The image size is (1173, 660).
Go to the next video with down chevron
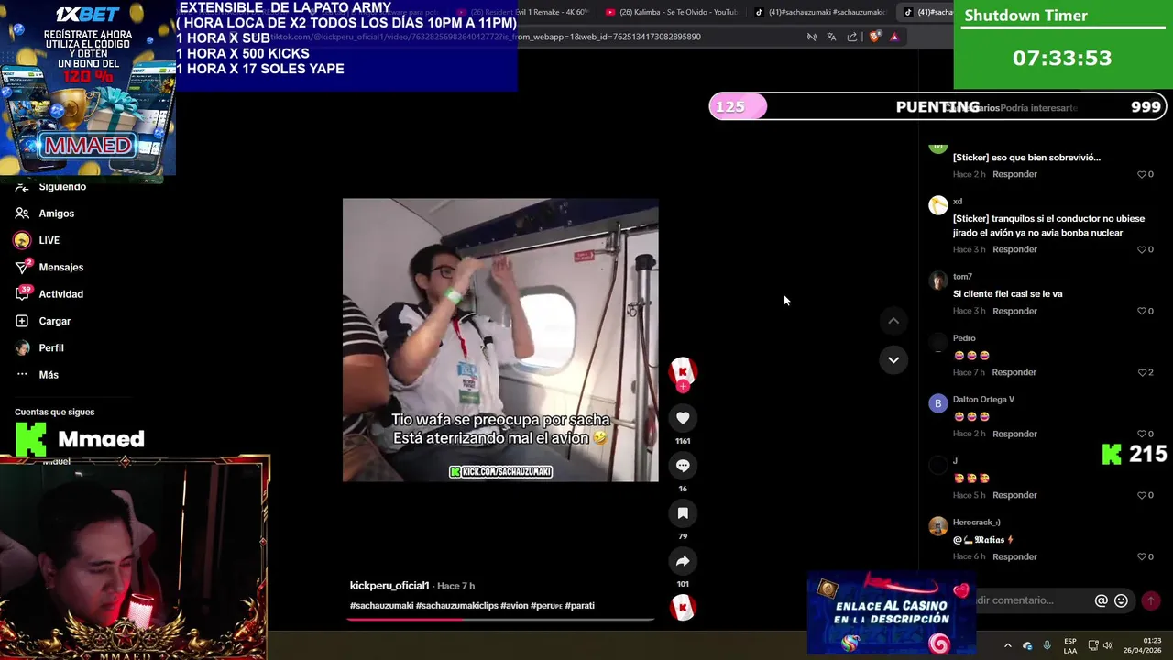point(893,359)
